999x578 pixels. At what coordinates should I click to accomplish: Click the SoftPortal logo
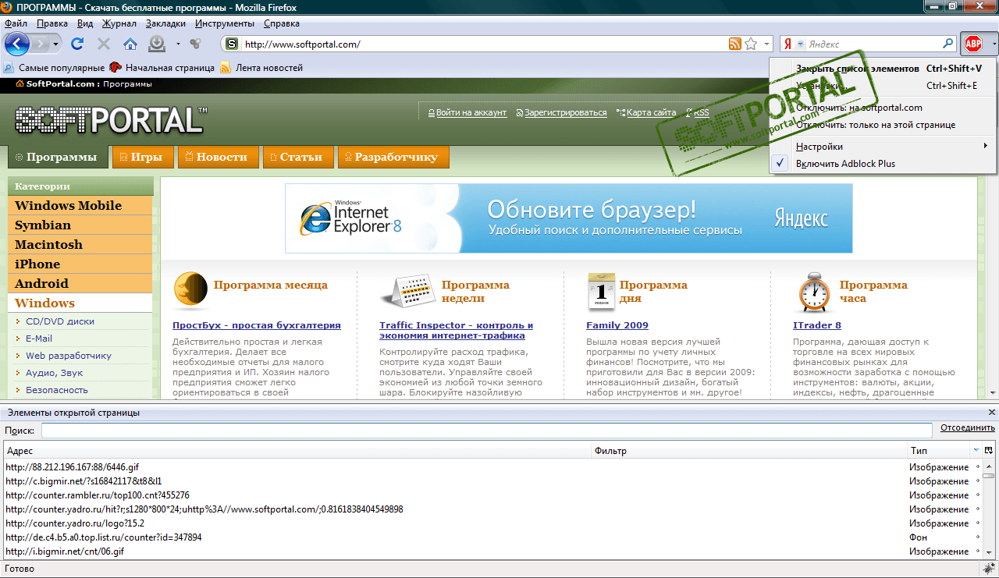pyautogui.click(x=110, y=119)
